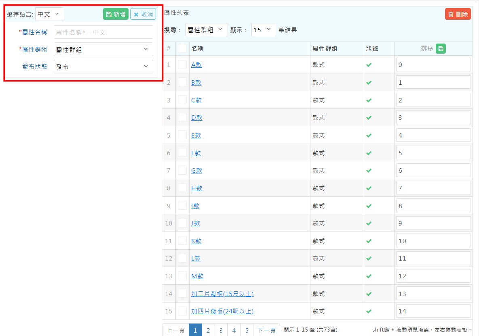Tick the checkbox for the C款 row
This screenshot has width=479, height=336.
pyautogui.click(x=182, y=100)
